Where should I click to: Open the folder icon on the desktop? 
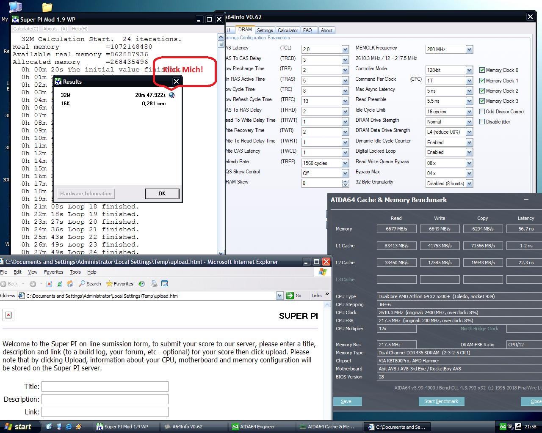(47, 7)
